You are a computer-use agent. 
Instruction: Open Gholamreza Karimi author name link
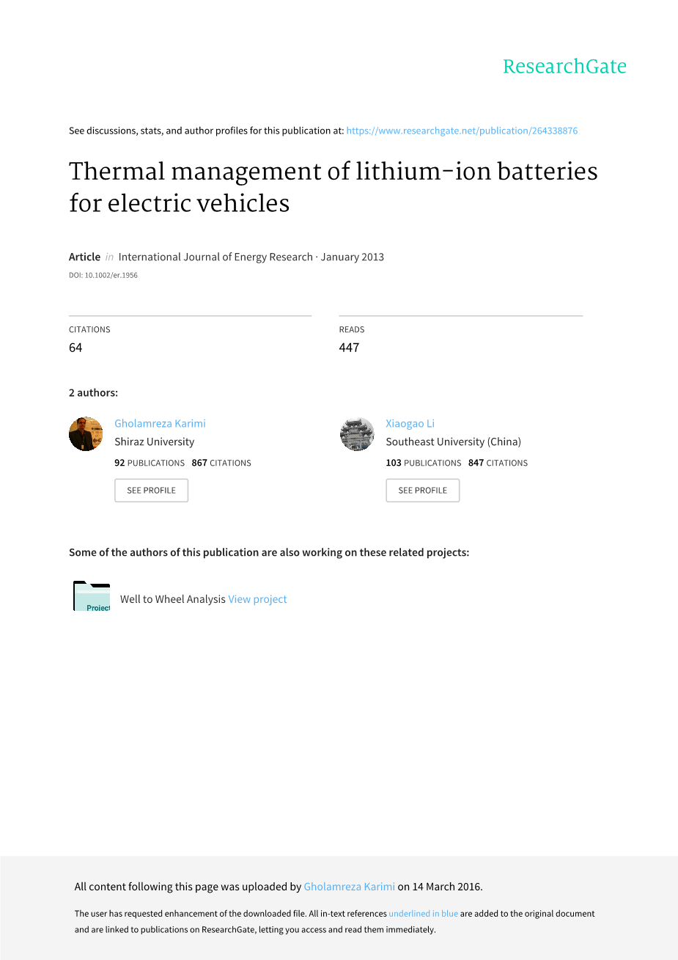click(x=160, y=423)
